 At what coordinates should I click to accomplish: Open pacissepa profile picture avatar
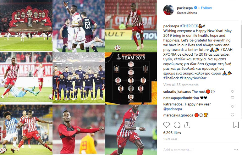[x=168, y=10]
